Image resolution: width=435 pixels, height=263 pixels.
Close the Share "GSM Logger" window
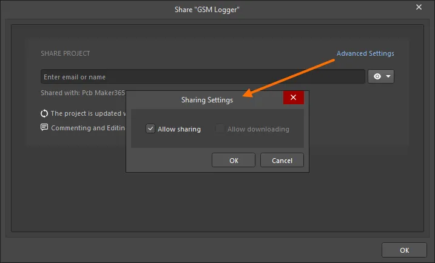[419, 7]
